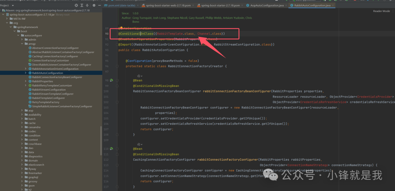The width and height of the screenshot is (395, 191).
Task: Click the graphql package folder icon
Action: (26, 177)
